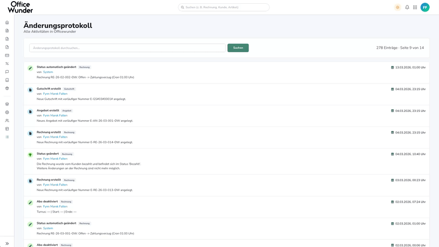
Task: Open the users icon in sidebar
Action: coord(7,120)
